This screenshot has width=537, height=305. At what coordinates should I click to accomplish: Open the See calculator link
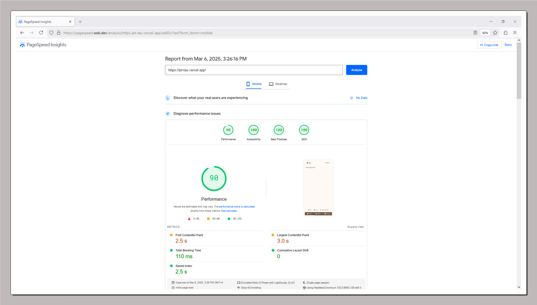(229, 210)
